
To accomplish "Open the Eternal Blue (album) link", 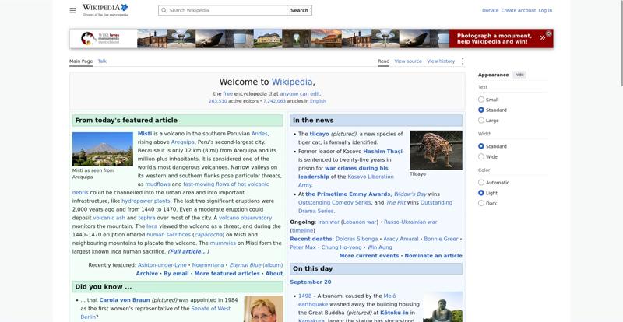I will click(x=256, y=264).
